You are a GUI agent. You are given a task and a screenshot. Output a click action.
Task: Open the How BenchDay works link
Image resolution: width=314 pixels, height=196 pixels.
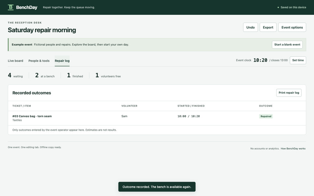pyautogui.click(x=293, y=149)
